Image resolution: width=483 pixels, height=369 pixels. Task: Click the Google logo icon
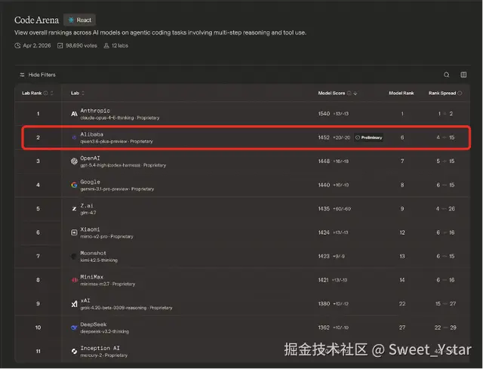(x=74, y=185)
